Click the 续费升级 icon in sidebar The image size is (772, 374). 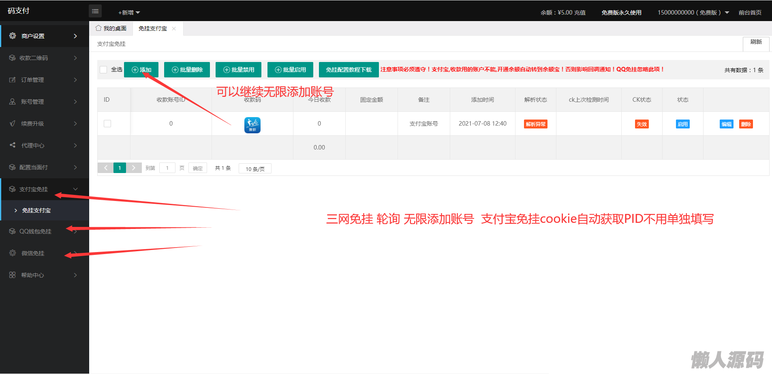click(13, 124)
